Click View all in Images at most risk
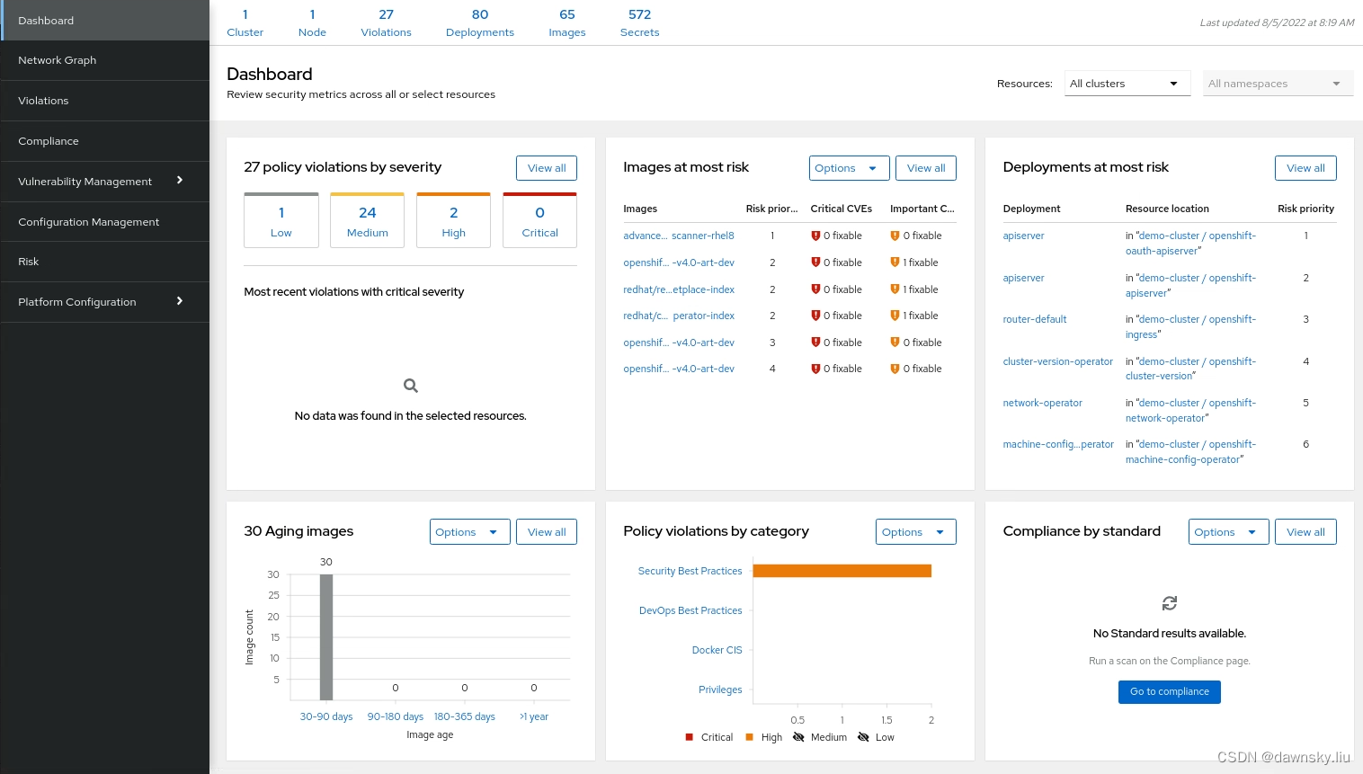The width and height of the screenshot is (1363, 774). [x=926, y=168]
